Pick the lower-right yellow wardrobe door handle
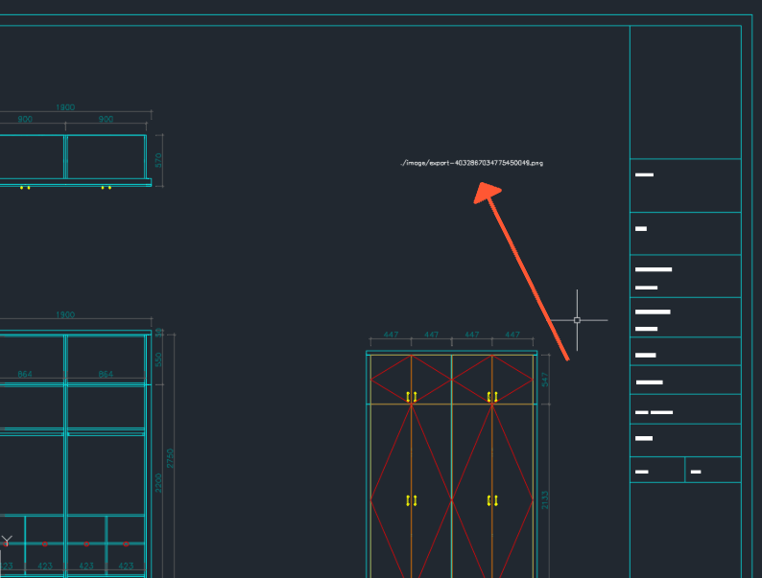This screenshot has height=578, width=762. click(492, 500)
